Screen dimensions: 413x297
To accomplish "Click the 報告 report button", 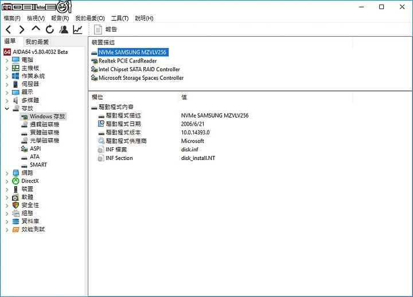I will tap(105, 29).
